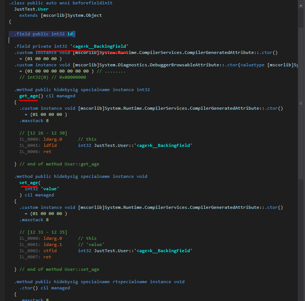Click the highlighted id field name
This screenshot has height=301, width=305.
(x=70, y=34)
